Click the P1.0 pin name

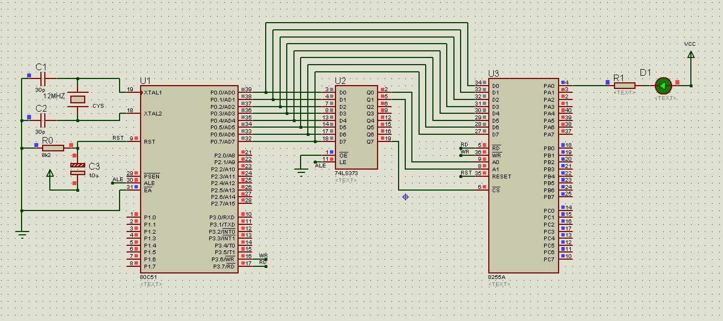pyautogui.click(x=149, y=218)
